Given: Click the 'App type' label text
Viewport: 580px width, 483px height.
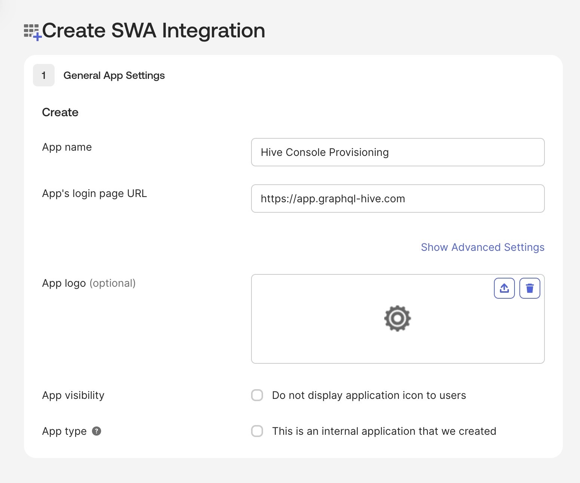Looking at the screenshot, I should pyautogui.click(x=64, y=431).
